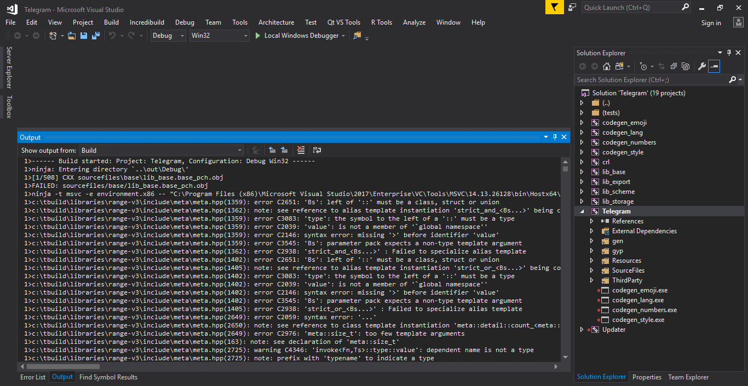This screenshot has width=748, height=386.
Task: Save the current file
Action: coord(83,34)
